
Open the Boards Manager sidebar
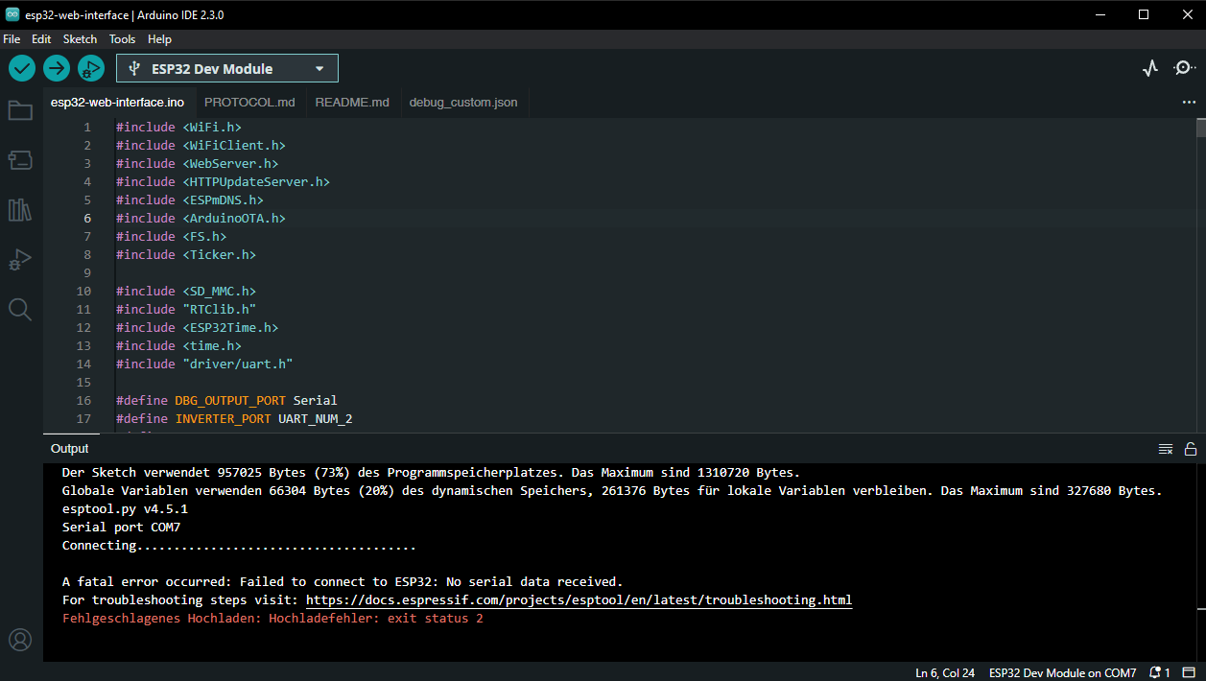[20, 160]
